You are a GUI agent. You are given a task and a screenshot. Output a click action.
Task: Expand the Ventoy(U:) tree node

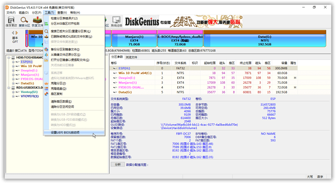[13, 92]
